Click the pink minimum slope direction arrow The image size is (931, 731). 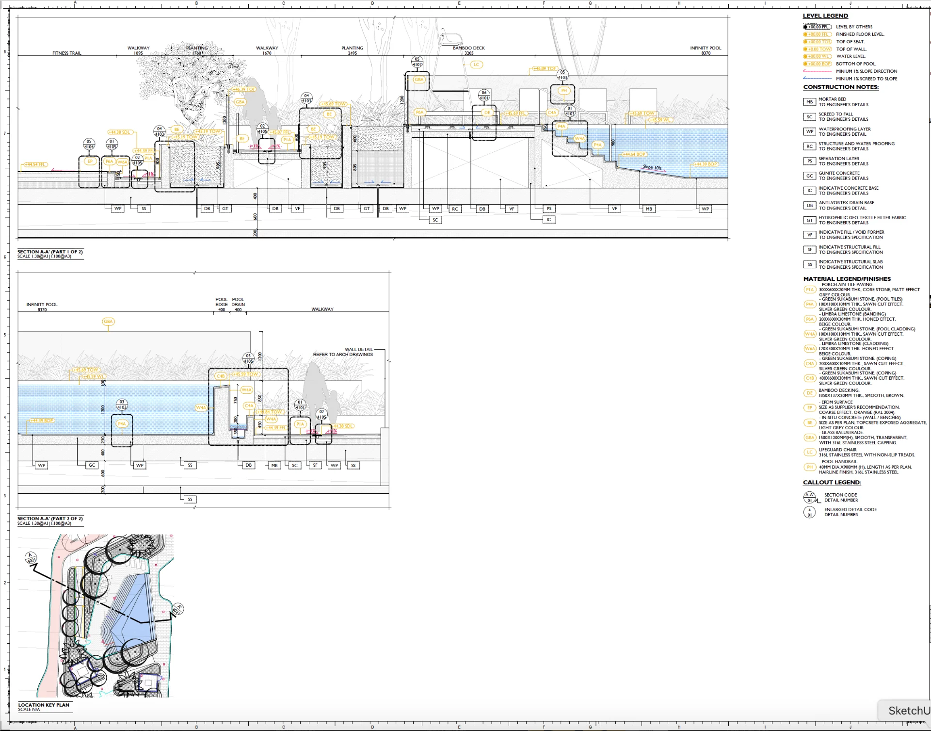coord(817,71)
